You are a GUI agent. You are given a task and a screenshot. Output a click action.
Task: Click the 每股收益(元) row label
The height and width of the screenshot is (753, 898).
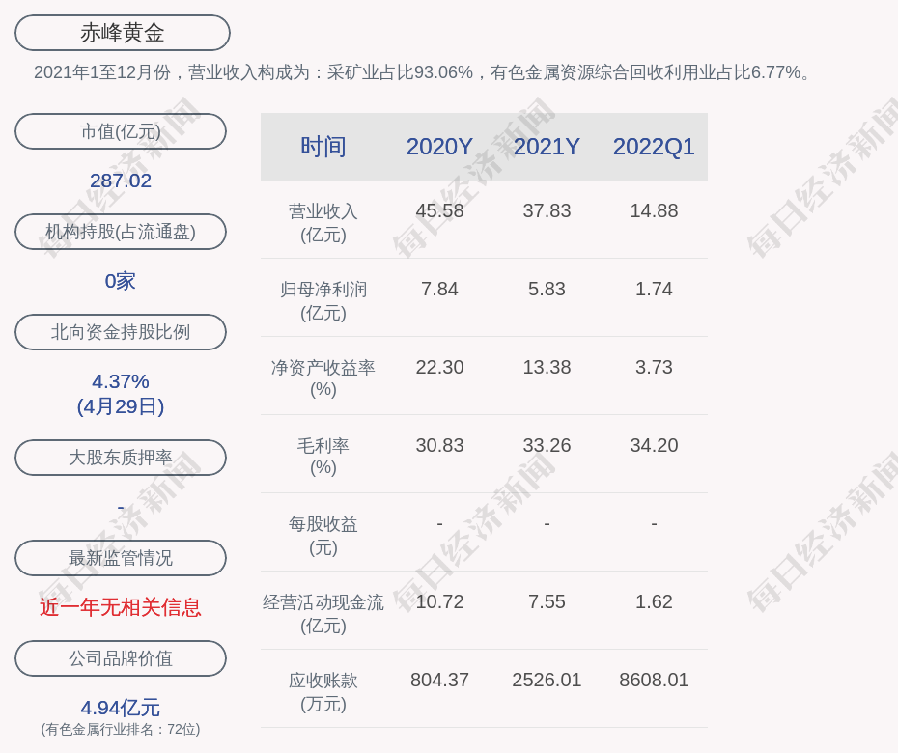323,536
